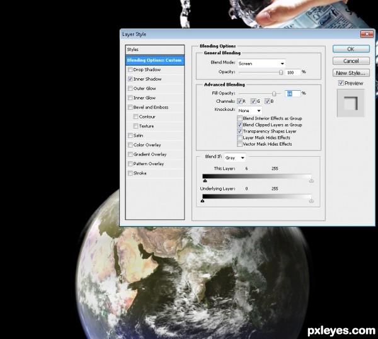378x339 pixels.
Task: Enable Layer Mask Hides Effects
Action: pyautogui.click(x=239, y=137)
